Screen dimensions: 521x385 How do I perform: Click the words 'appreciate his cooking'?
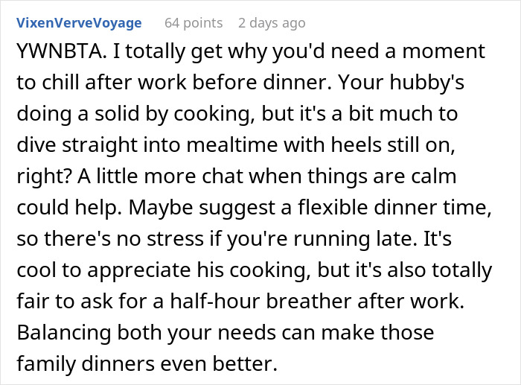pos(196,270)
